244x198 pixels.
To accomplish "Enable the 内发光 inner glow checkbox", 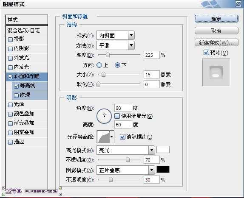I will pos(10,67).
